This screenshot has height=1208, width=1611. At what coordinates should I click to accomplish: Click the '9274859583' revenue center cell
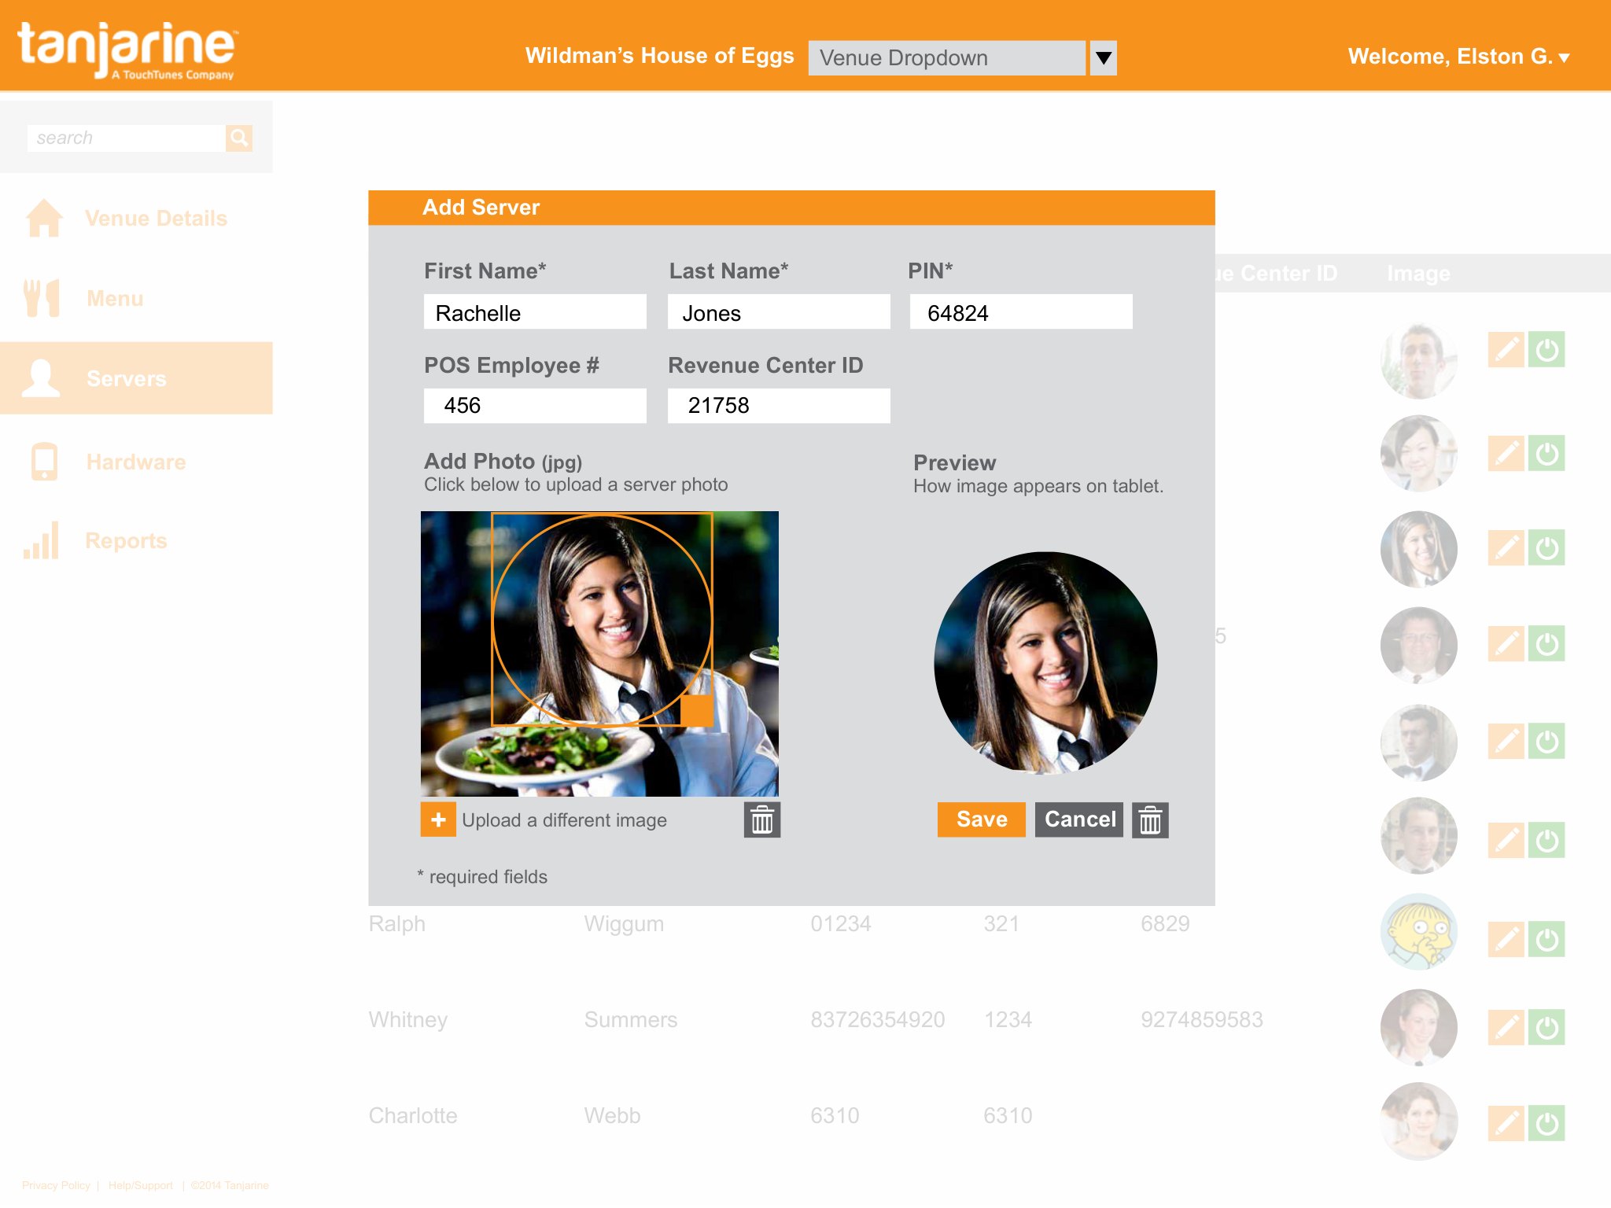[1201, 1019]
